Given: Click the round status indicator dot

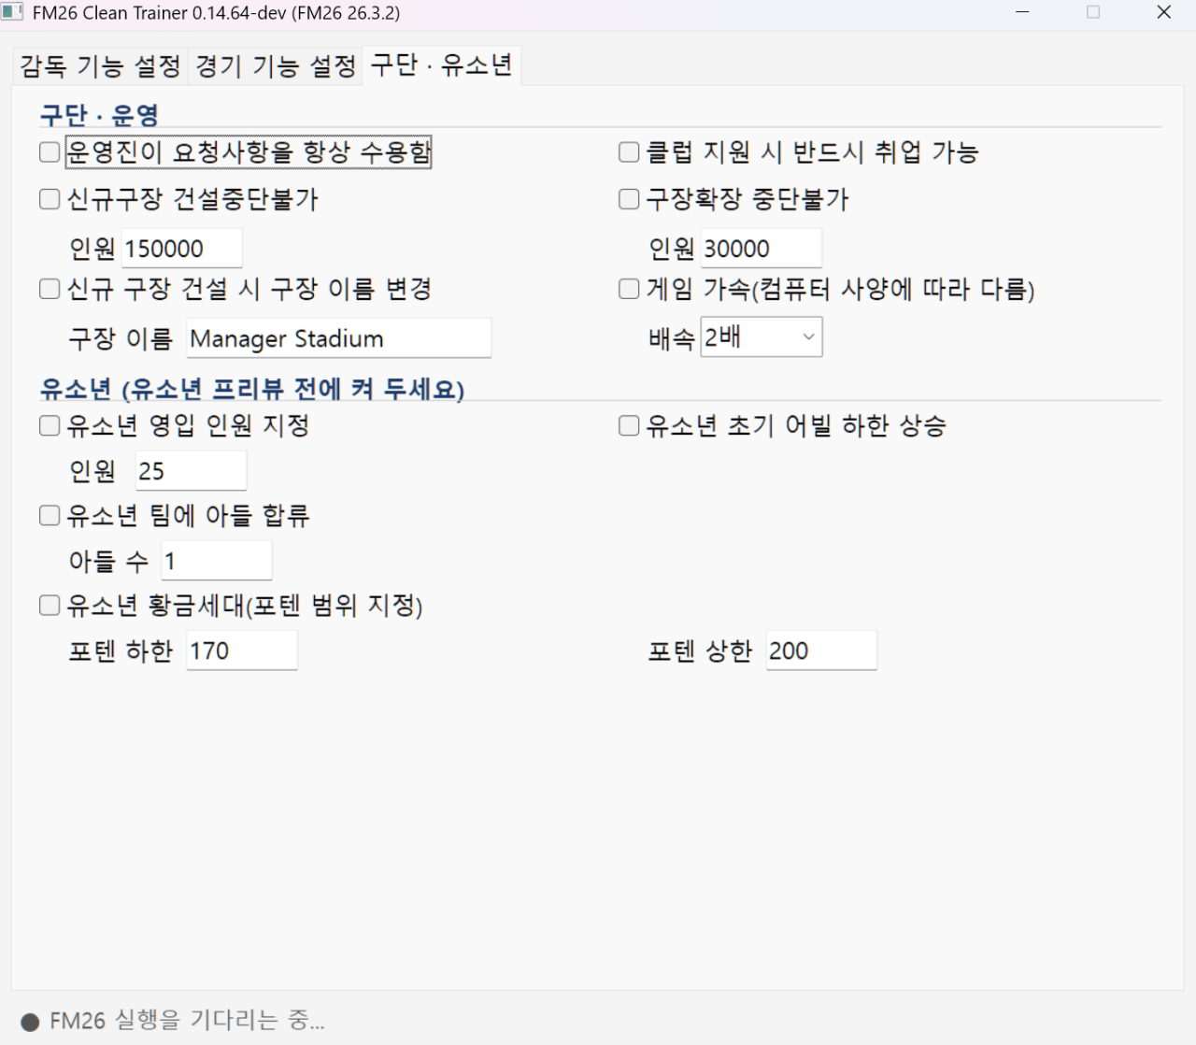Looking at the screenshot, I should [x=30, y=1022].
